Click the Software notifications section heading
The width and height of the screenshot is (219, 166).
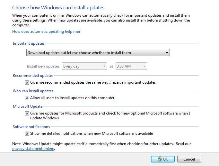[x=31, y=127]
